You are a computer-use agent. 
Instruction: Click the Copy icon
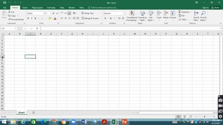9,16
